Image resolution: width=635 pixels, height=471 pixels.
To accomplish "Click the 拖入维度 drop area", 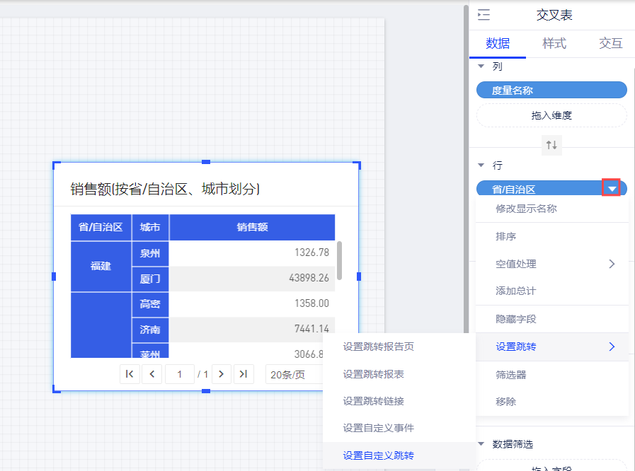I will pyautogui.click(x=551, y=115).
